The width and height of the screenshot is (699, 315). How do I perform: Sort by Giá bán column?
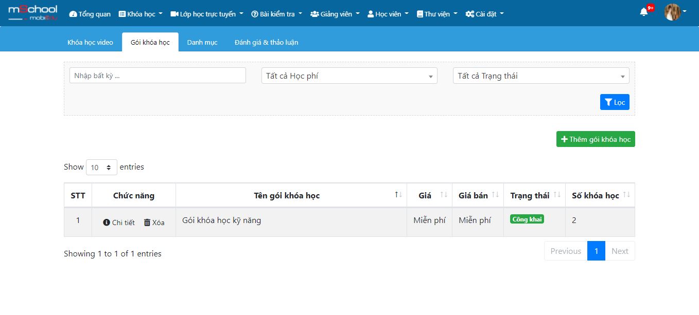[478, 195]
